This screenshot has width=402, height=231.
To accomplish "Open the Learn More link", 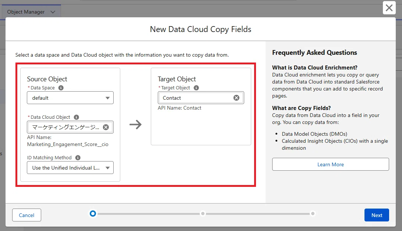I will coord(331,164).
